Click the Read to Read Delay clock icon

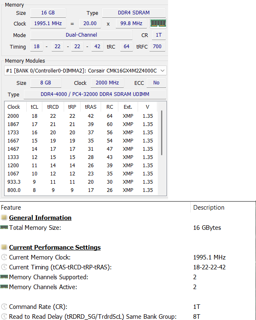(x=4, y=316)
